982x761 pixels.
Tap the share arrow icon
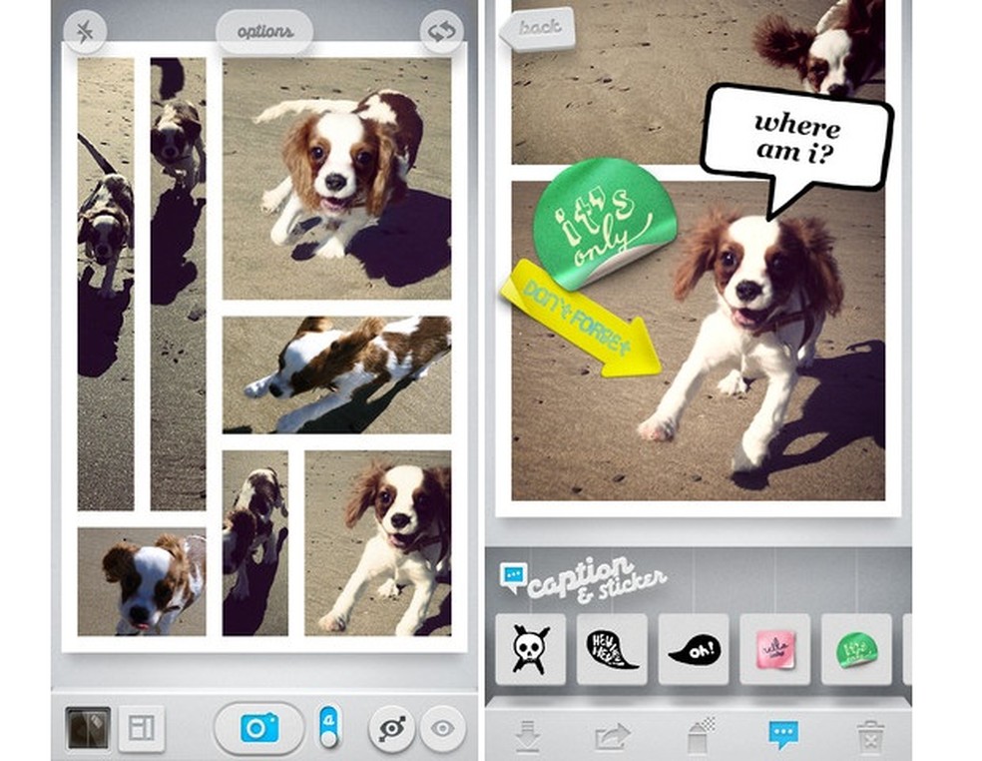click(x=612, y=736)
